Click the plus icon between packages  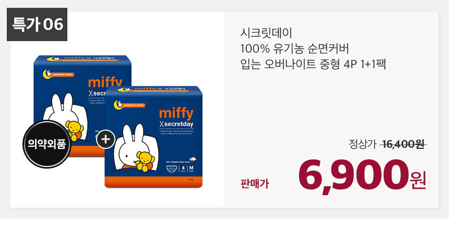click(106, 139)
